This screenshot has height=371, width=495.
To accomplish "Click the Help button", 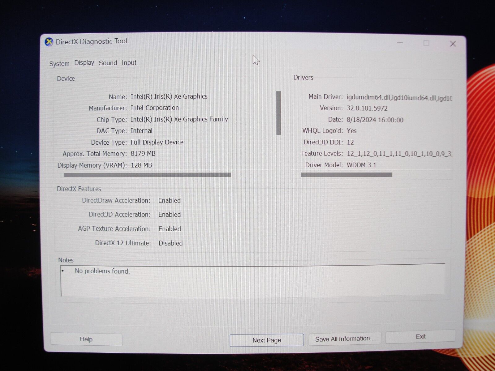I will 86,339.
